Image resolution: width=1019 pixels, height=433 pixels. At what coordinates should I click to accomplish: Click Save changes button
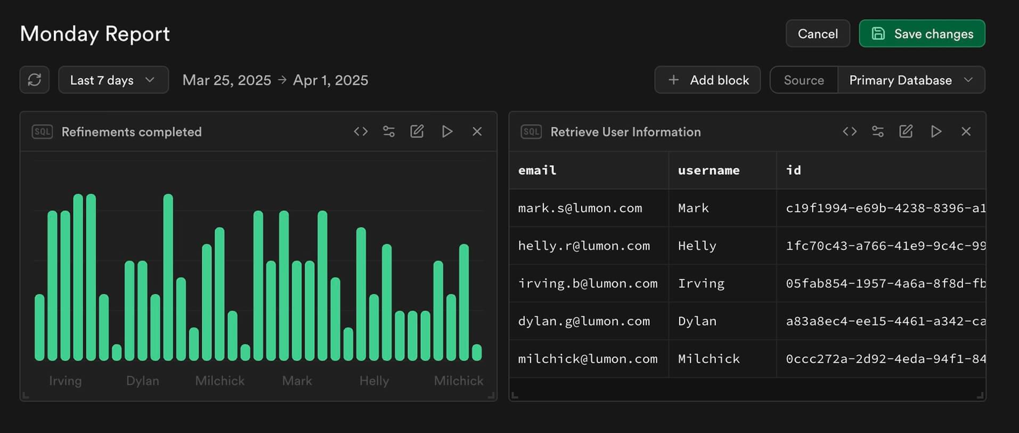tap(922, 34)
